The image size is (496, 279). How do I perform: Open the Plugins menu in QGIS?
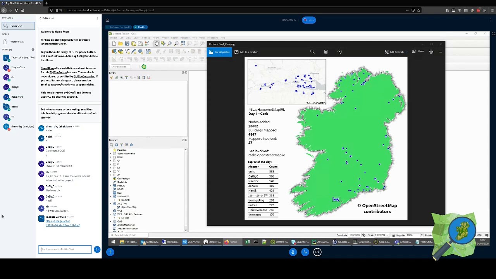156,38
